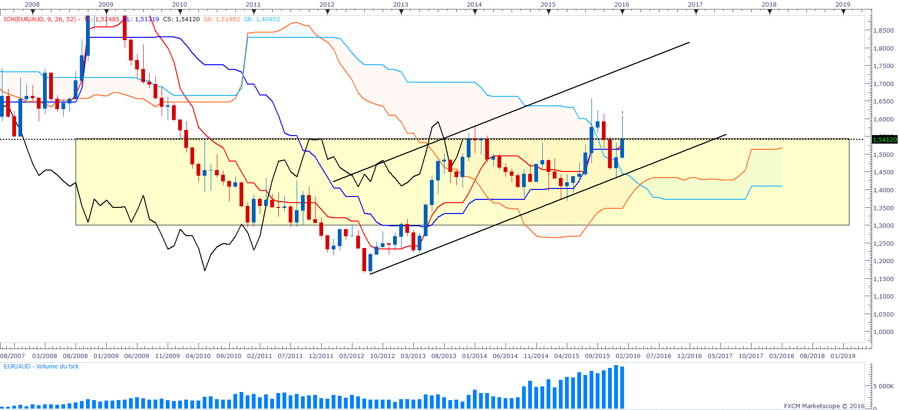This screenshot has height=410, width=899.
Task: Click the 2018 year triangle marker
Action: (x=770, y=12)
